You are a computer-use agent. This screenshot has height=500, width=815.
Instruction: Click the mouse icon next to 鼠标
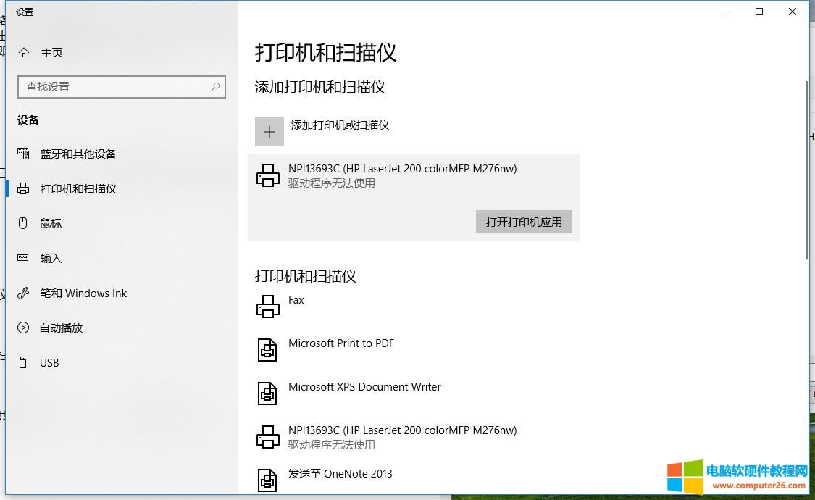coord(23,223)
